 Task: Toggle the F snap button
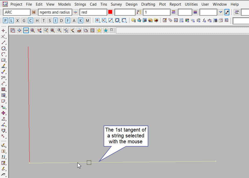[68, 21]
